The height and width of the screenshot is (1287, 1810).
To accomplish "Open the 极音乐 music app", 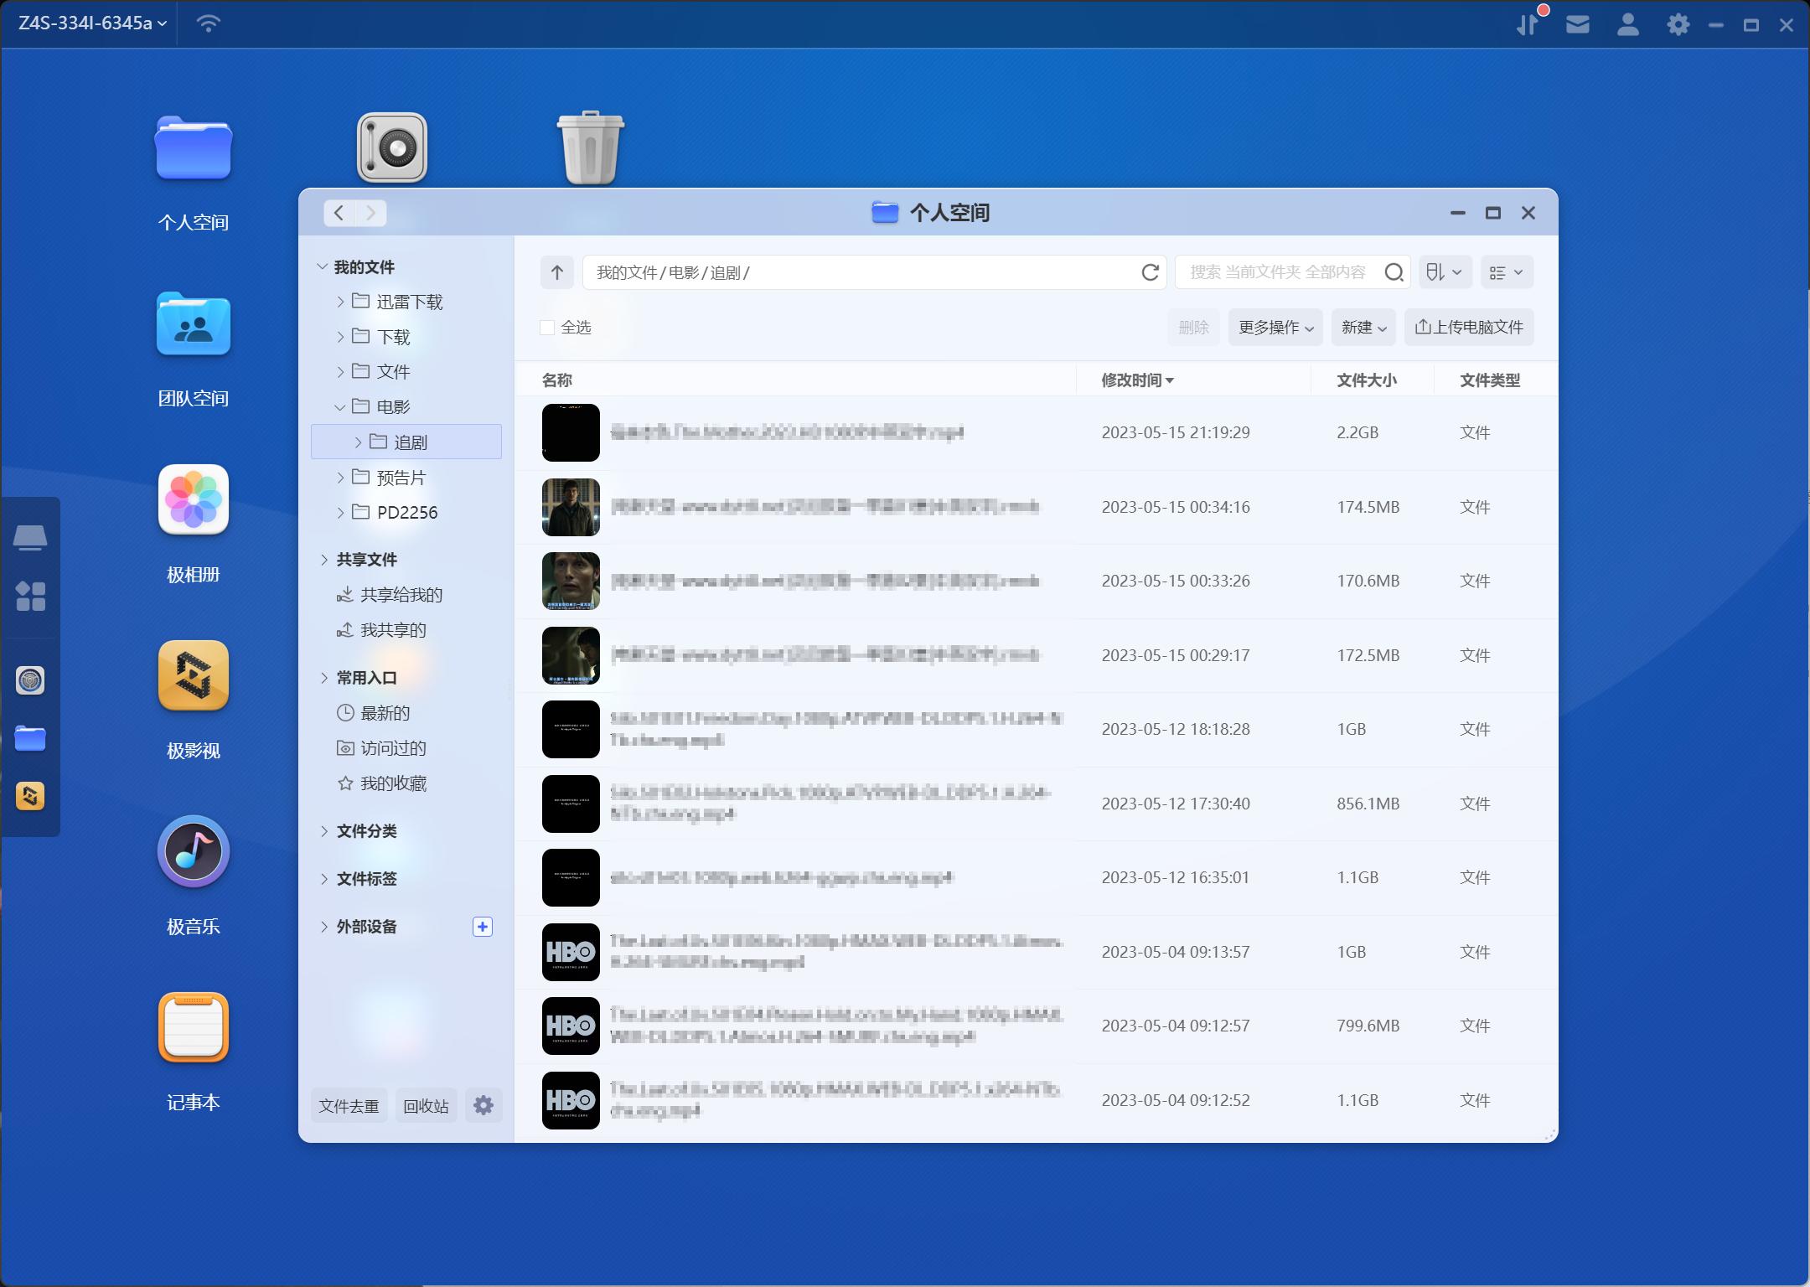I will click(194, 852).
